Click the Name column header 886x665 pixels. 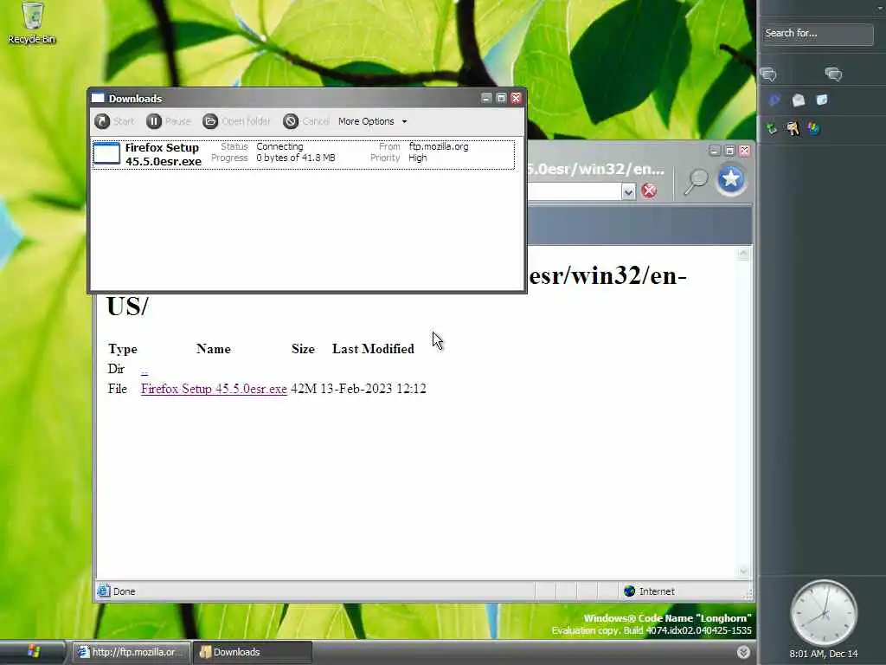[x=213, y=349]
